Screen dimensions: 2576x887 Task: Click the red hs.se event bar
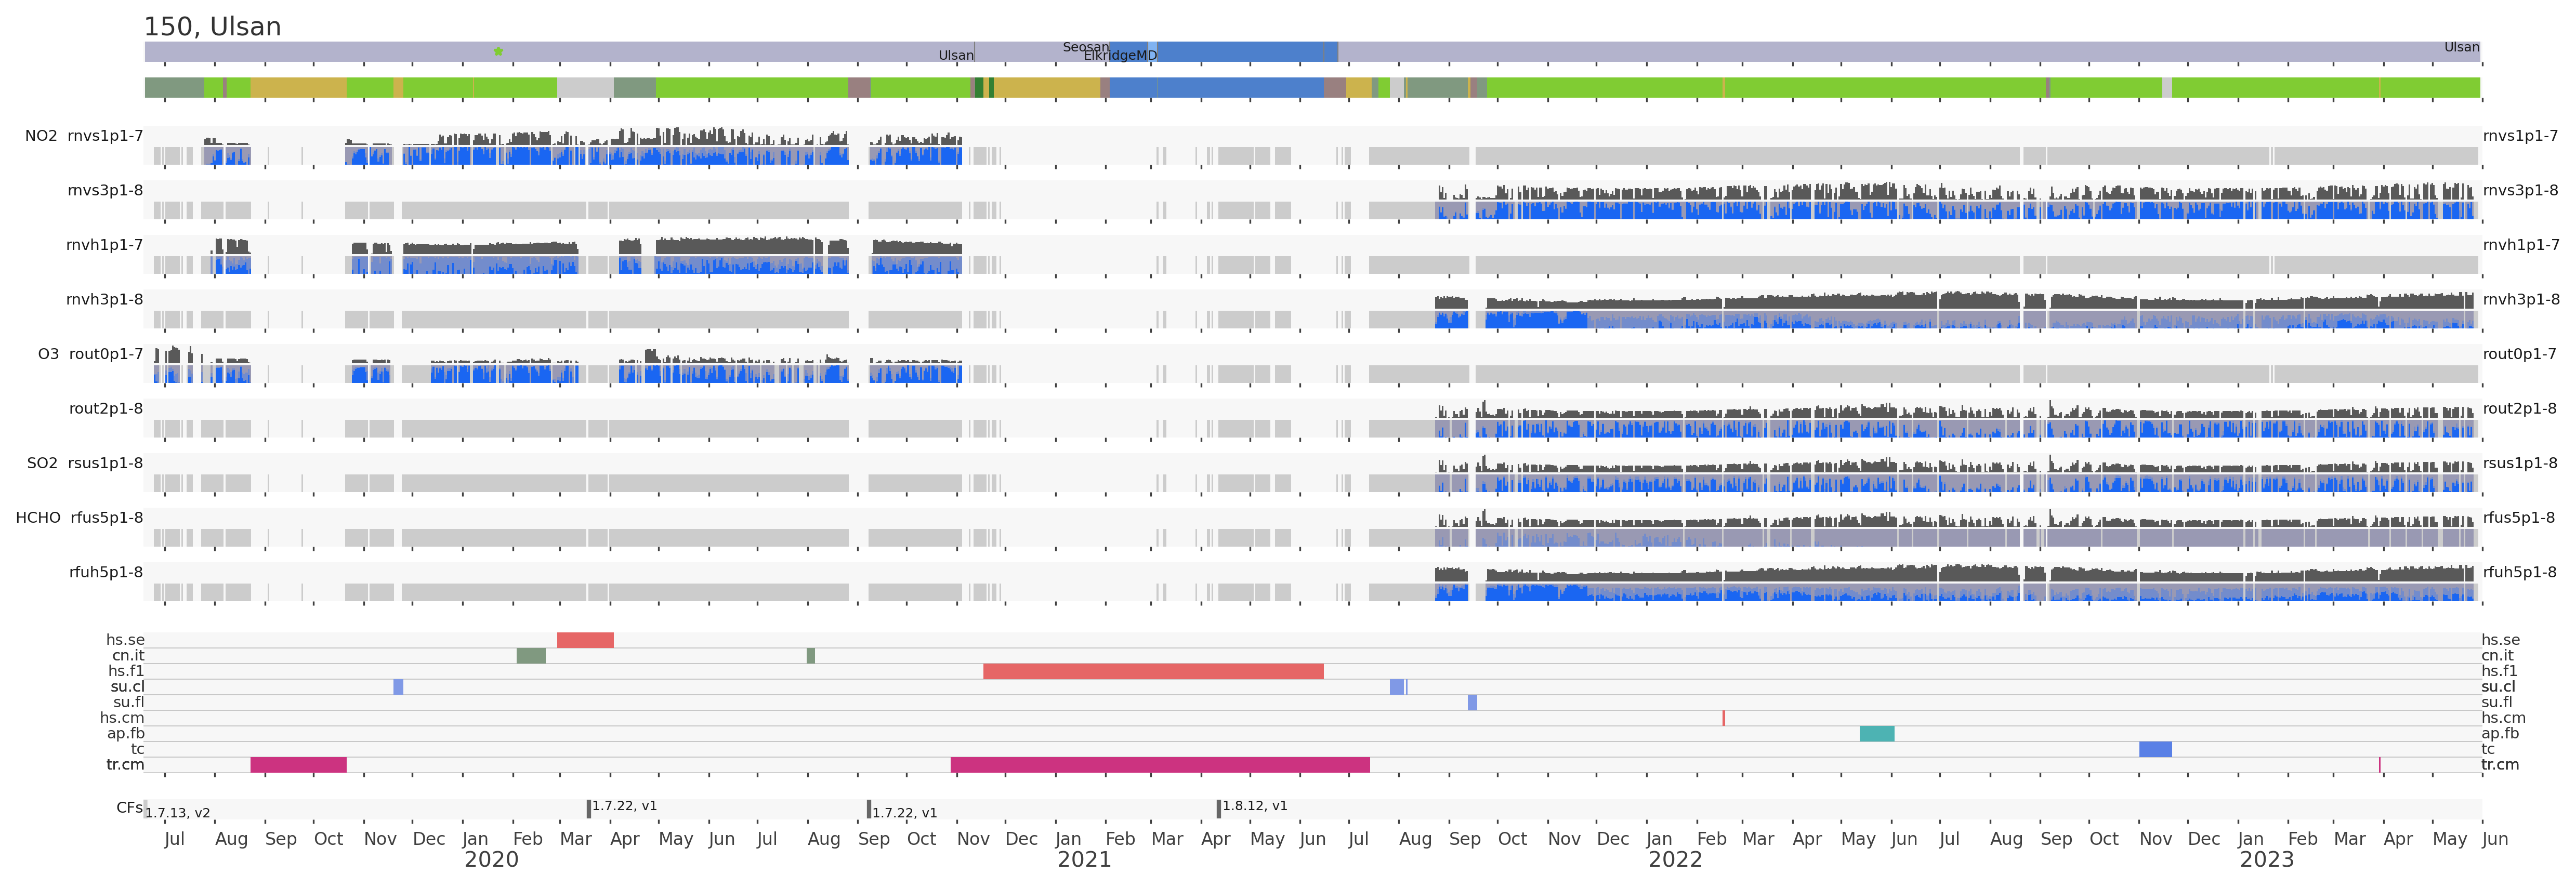(585, 640)
